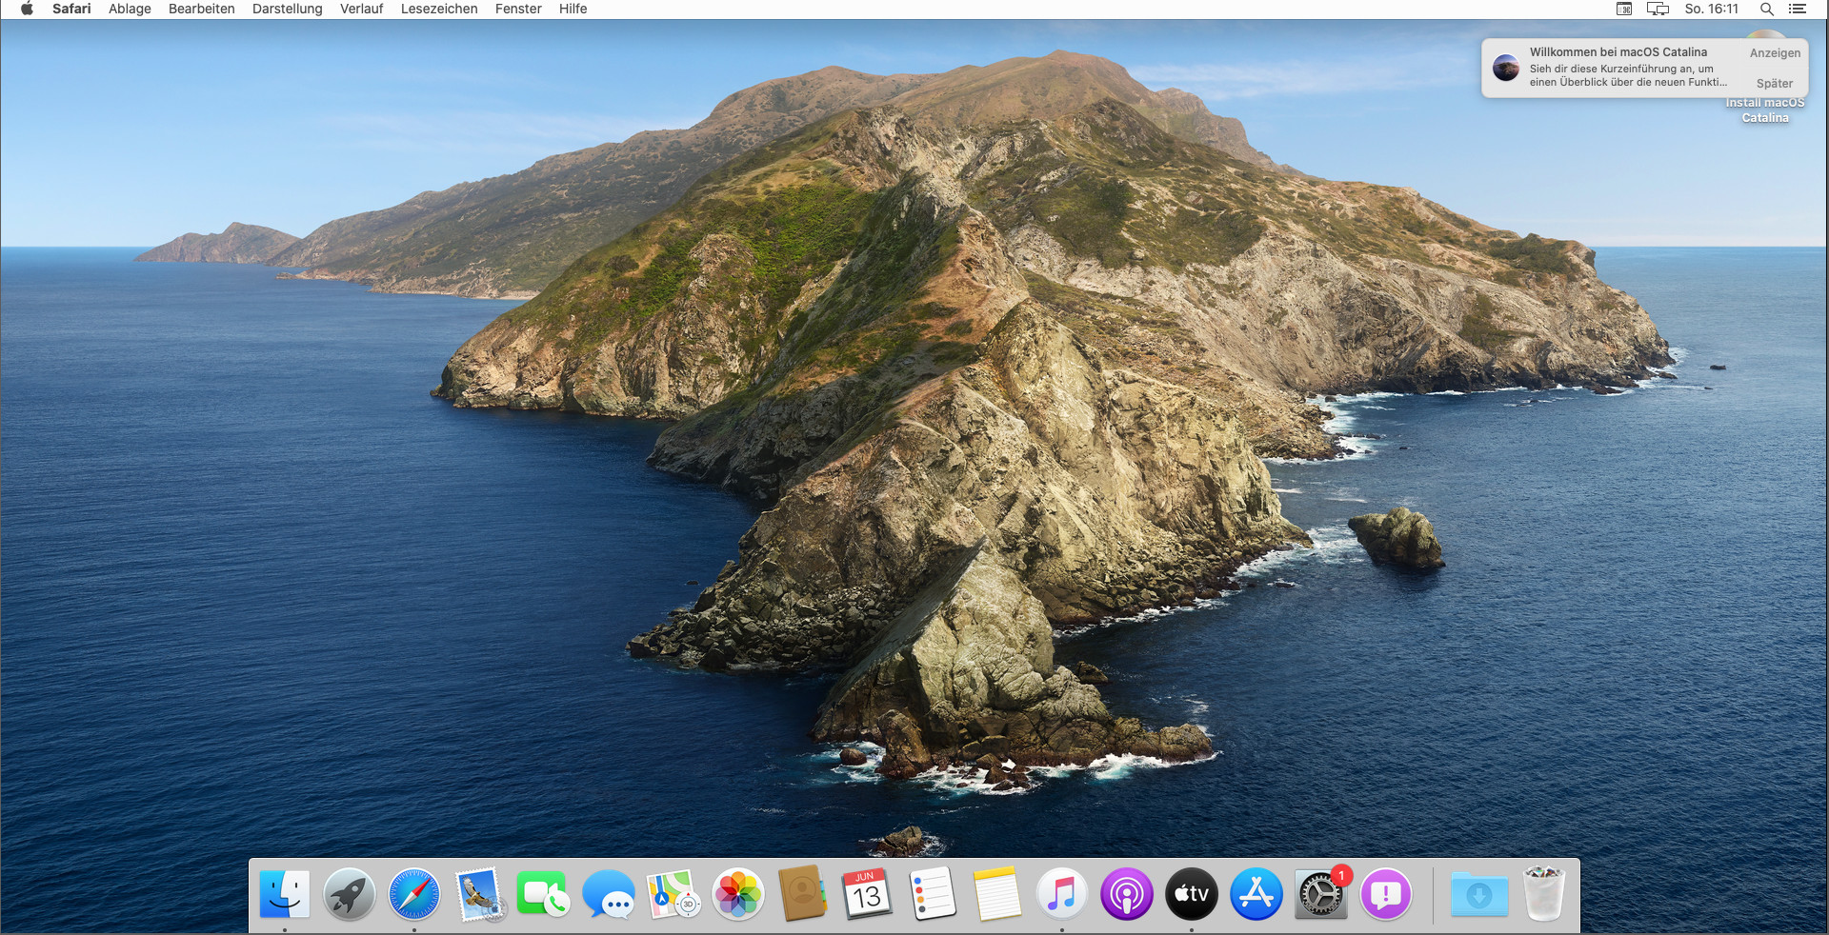Image resolution: width=1829 pixels, height=935 pixels.
Task: Open the Apple TV app
Action: click(1192, 895)
